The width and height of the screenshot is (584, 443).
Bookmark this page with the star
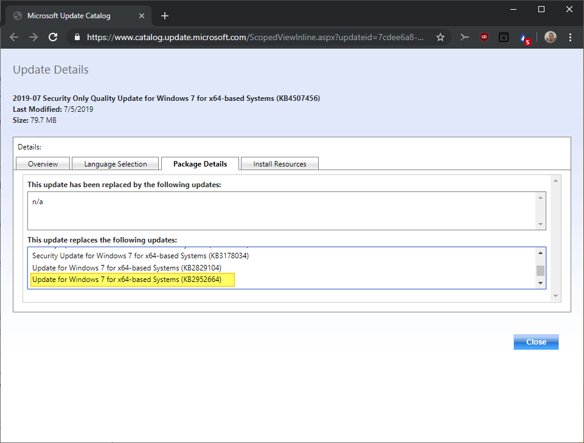point(440,37)
